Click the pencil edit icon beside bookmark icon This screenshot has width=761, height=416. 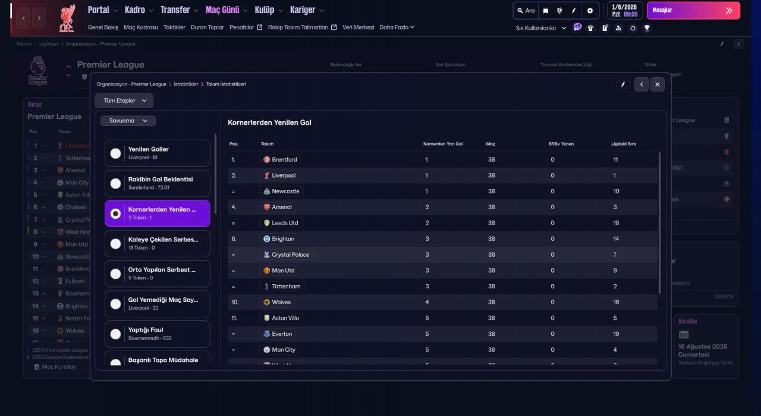point(574,11)
